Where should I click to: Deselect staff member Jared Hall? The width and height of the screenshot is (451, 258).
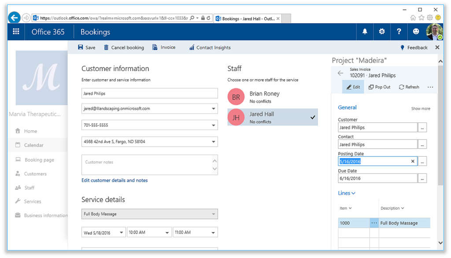(x=272, y=117)
